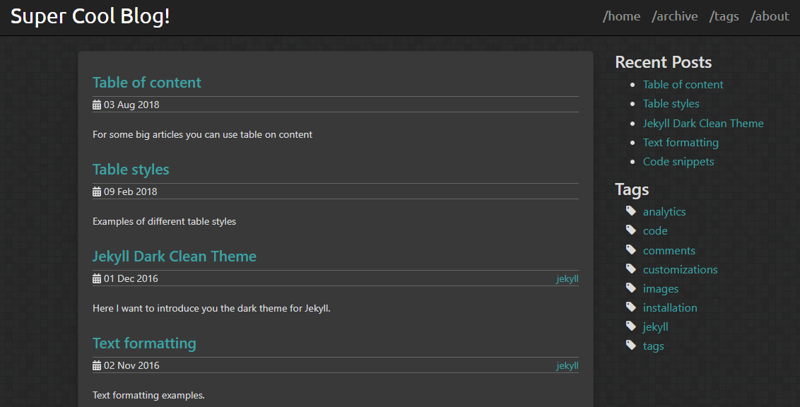Navigate to /home in the top bar

coord(621,16)
